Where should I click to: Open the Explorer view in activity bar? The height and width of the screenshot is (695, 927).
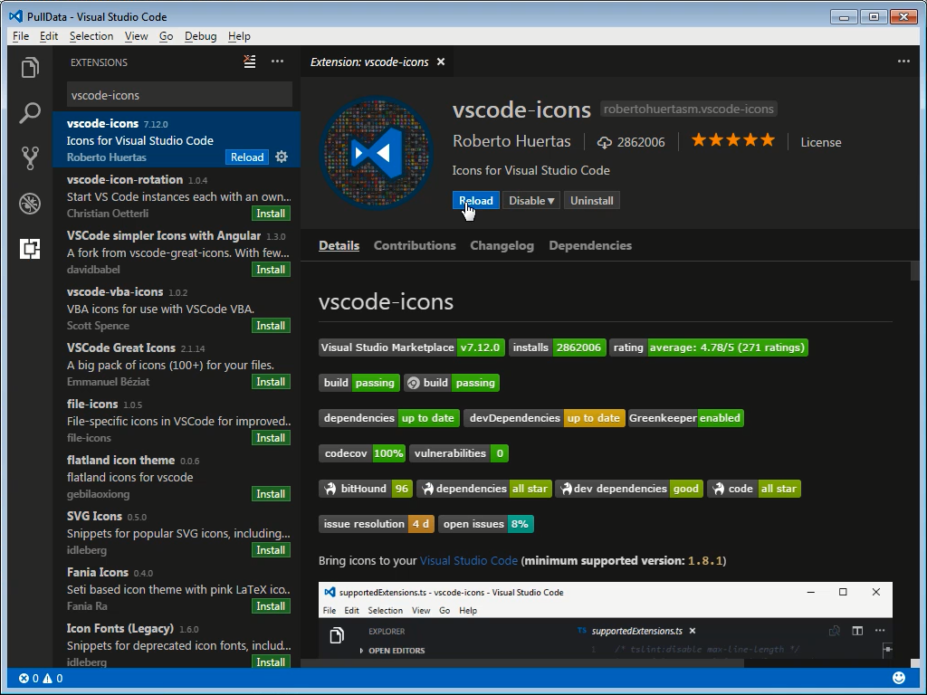30,67
